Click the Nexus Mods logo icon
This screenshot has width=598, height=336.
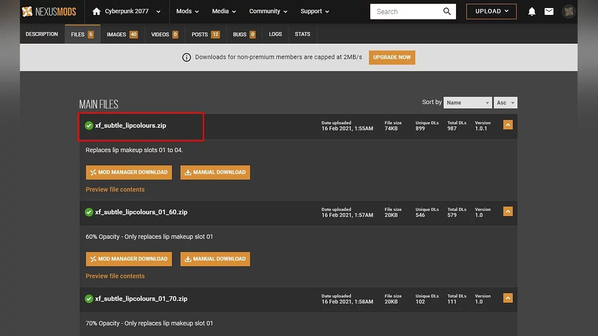click(27, 11)
